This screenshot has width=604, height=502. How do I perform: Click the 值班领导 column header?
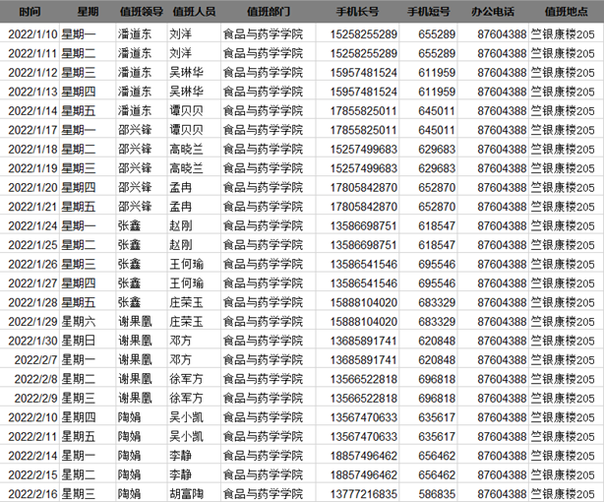(x=140, y=12)
